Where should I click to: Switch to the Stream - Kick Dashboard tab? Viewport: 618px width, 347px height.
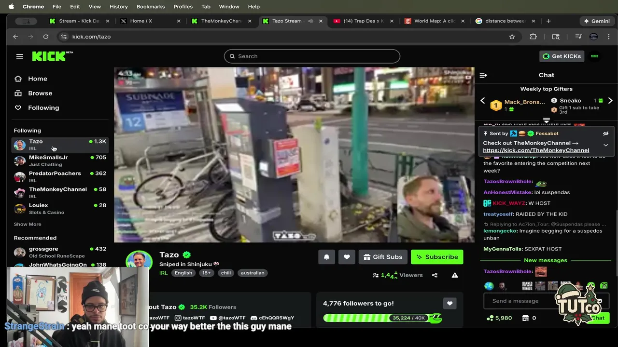click(79, 21)
